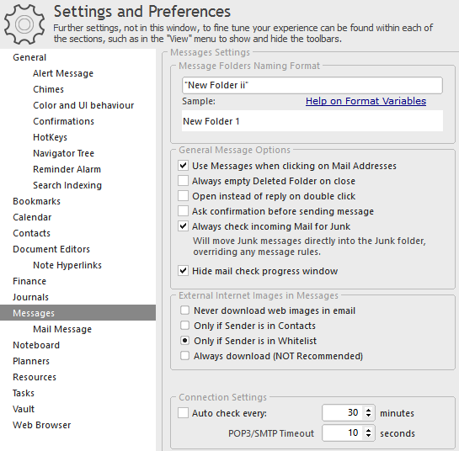Uncheck Hide mail check progress window
The width and height of the screenshot is (459, 451).
(x=184, y=271)
